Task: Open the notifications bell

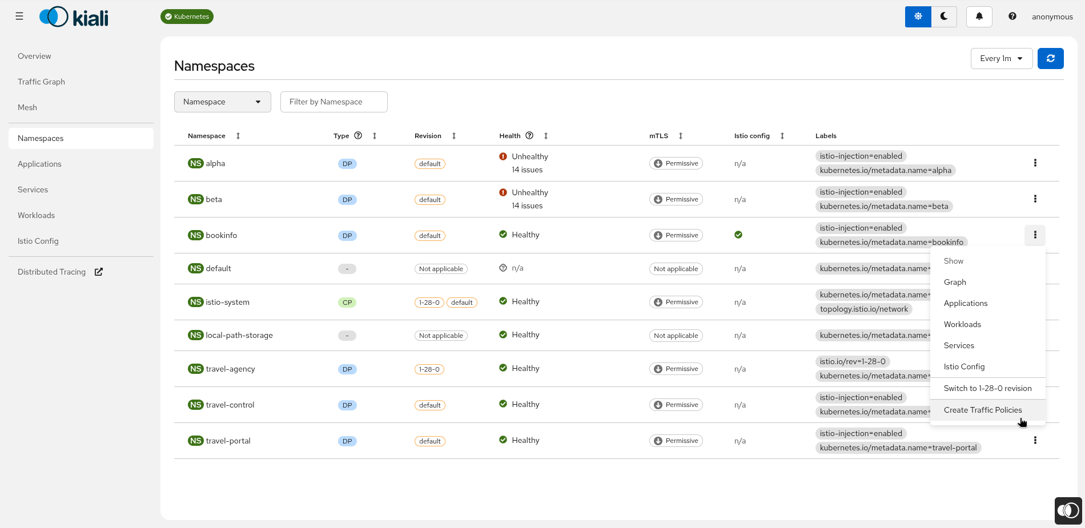Action: [x=979, y=17]
